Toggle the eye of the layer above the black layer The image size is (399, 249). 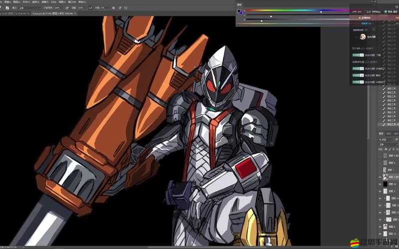point(380,177)
